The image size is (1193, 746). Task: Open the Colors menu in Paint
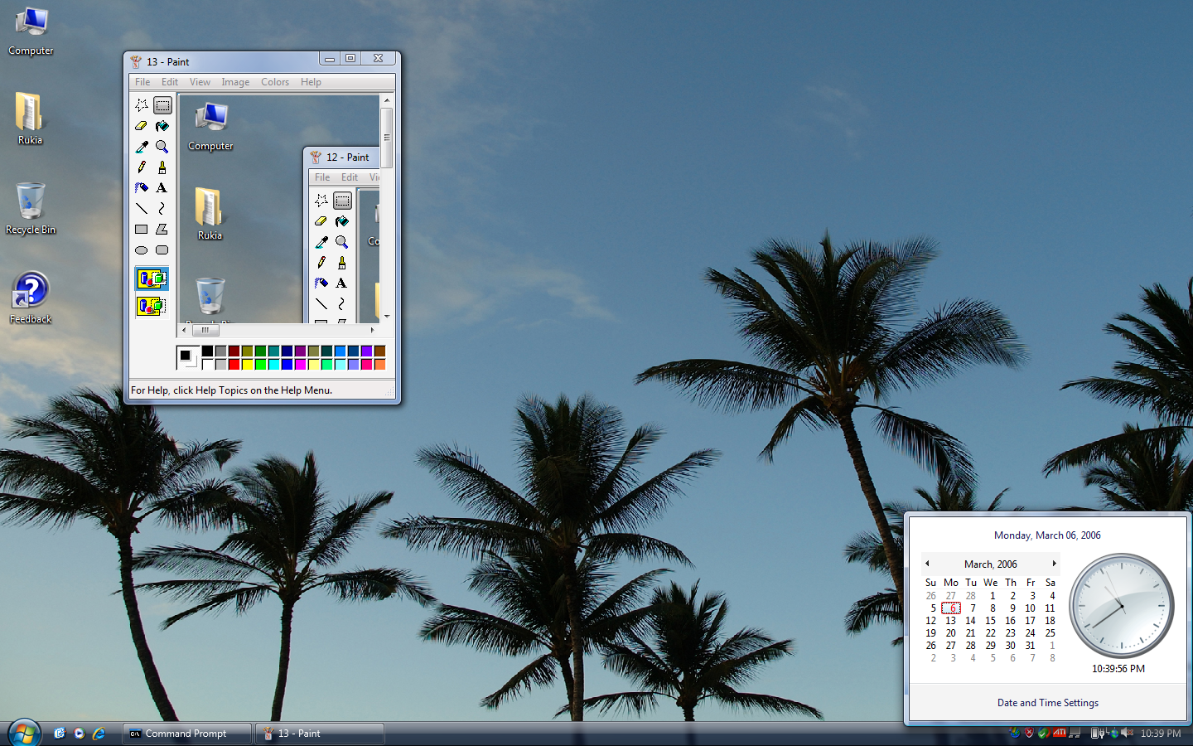(x=274, y=82)
